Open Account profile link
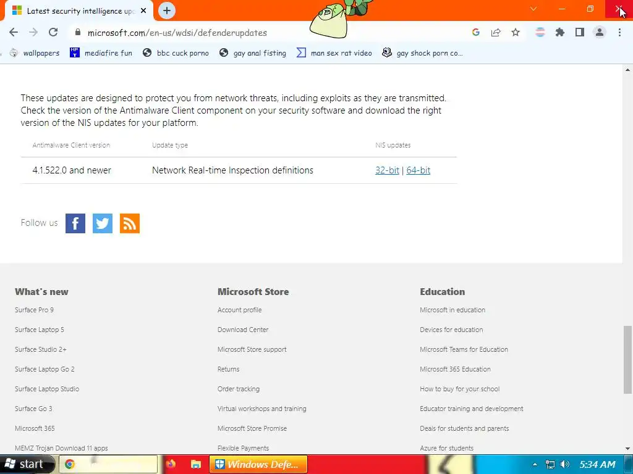 (240, 310)
